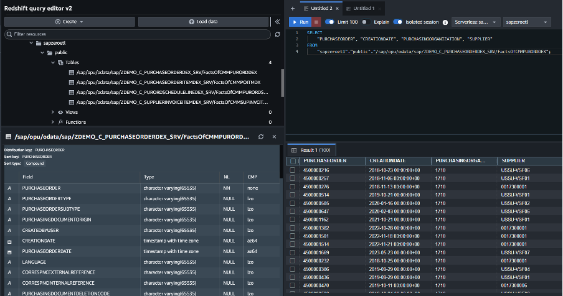563x296 pixels.
Task: Open the sapzeroetl database dropdown
Action: pyautogui.click(x=526, y=22)
